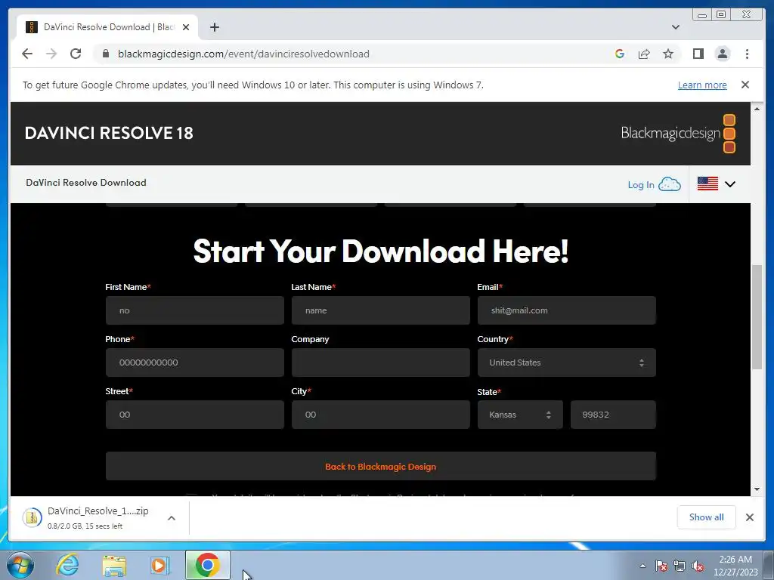Dismiss the Chrome update notification bar
Screen dimensions: 774x580
(745, 85)
